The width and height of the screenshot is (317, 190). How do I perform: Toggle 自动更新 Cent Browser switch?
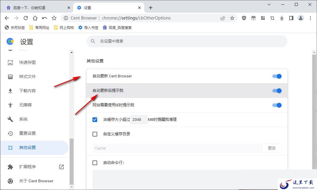(x=277, y=76)
